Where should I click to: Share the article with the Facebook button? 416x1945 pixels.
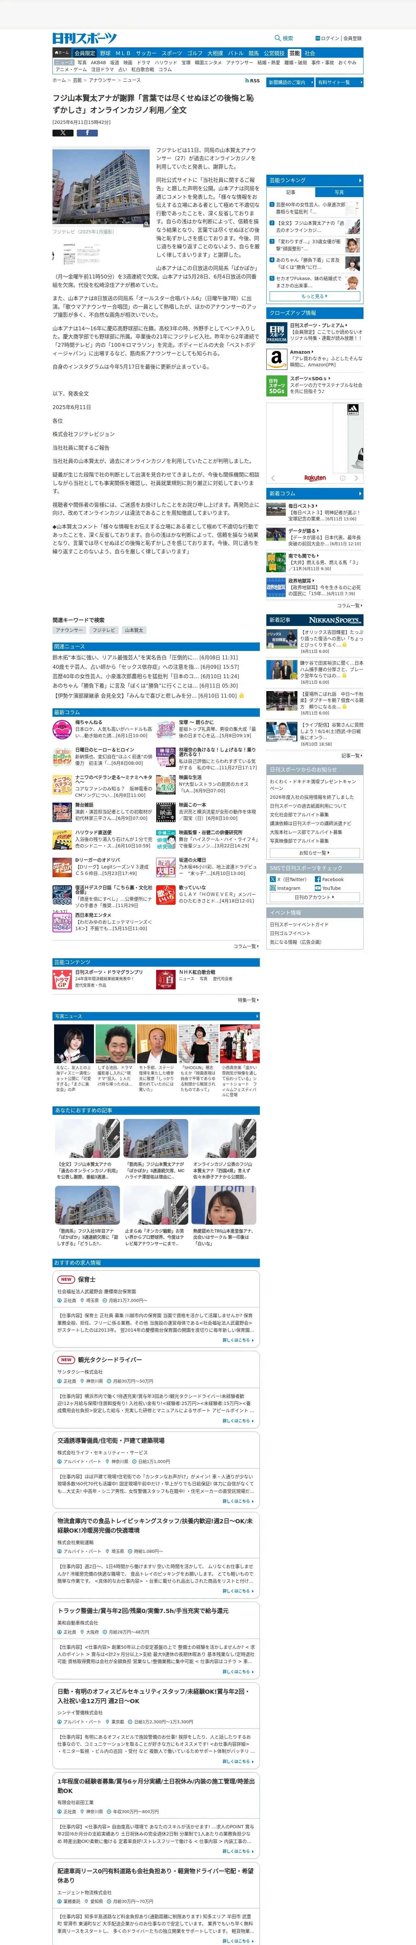tap(87, 133)
